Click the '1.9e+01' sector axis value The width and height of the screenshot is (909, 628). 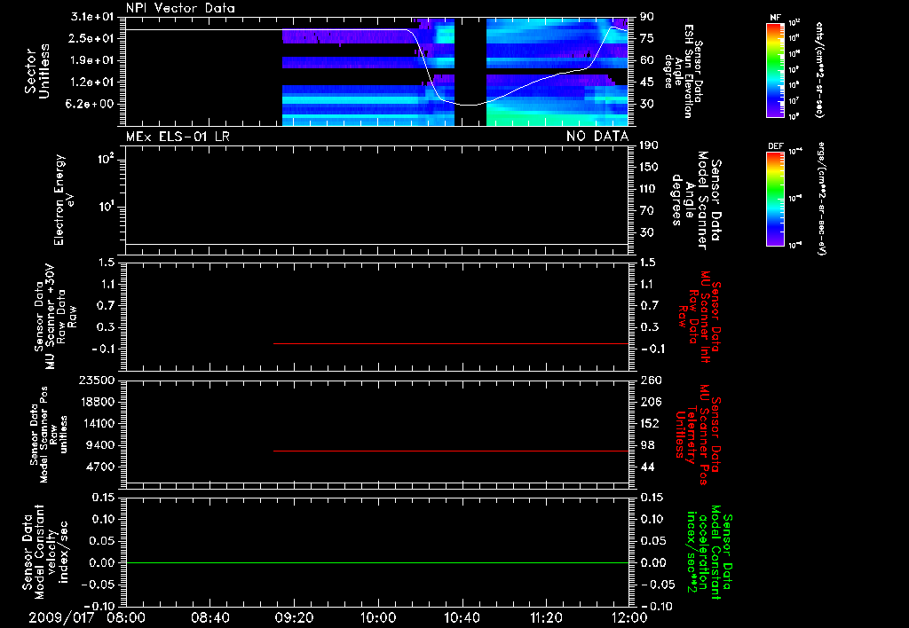pos(92,60)
